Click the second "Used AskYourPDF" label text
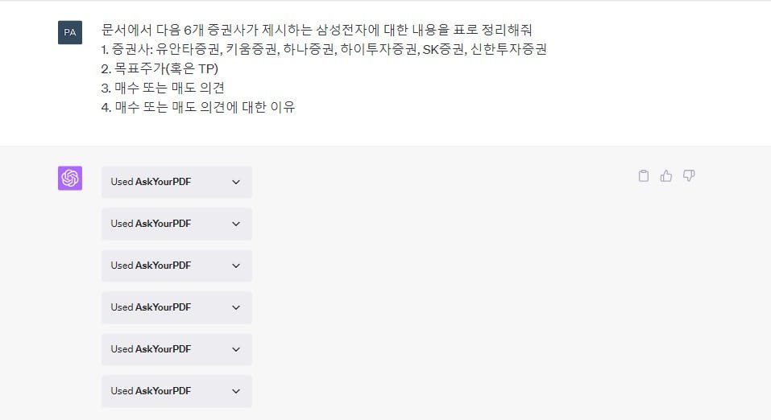 tap(151, 224)
